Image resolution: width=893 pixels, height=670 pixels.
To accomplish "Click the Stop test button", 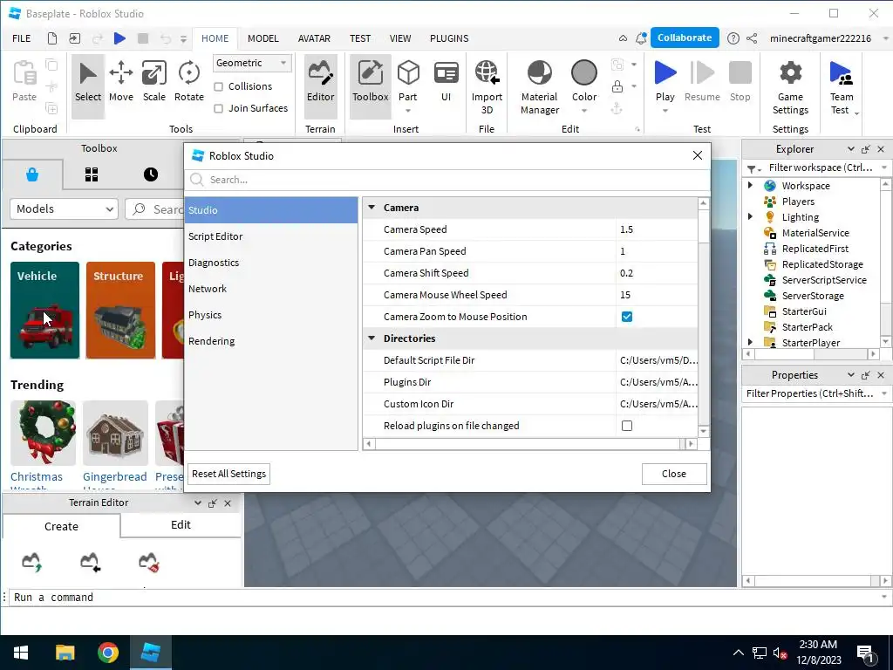I will pyautogui.click(x=740, y=83).
